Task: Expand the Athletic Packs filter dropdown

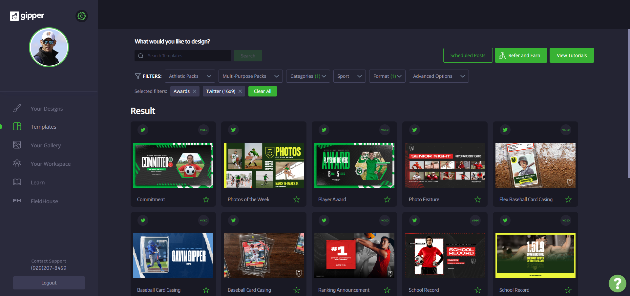Action: click(190, 76)
